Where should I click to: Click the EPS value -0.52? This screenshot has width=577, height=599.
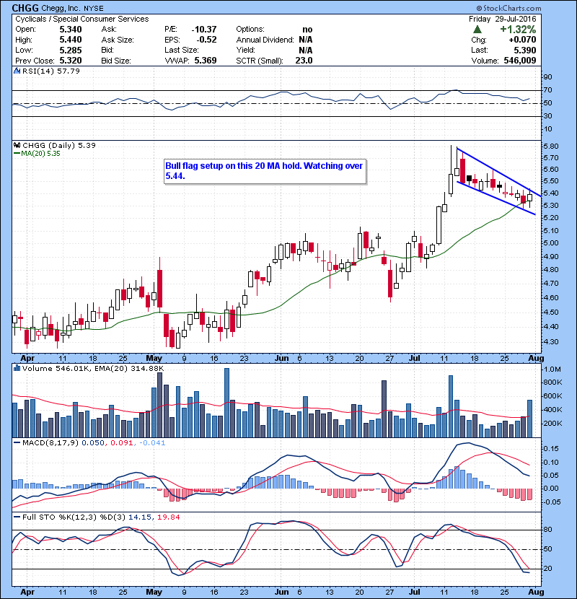click(x=206, y=40)
